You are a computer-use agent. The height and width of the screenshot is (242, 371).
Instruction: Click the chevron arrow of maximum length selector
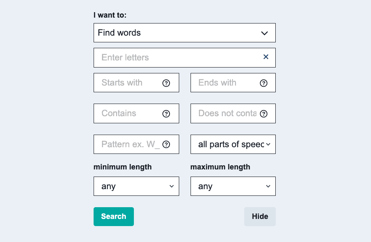point(268,187)
